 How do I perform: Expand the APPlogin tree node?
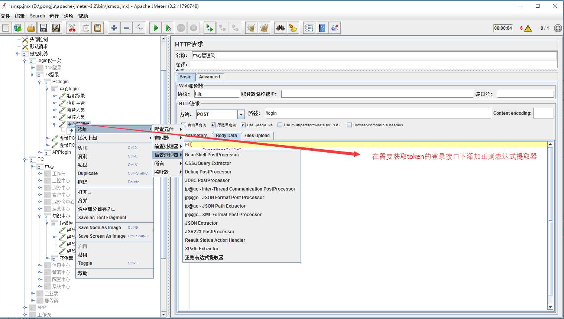click(x=40, y=152)
